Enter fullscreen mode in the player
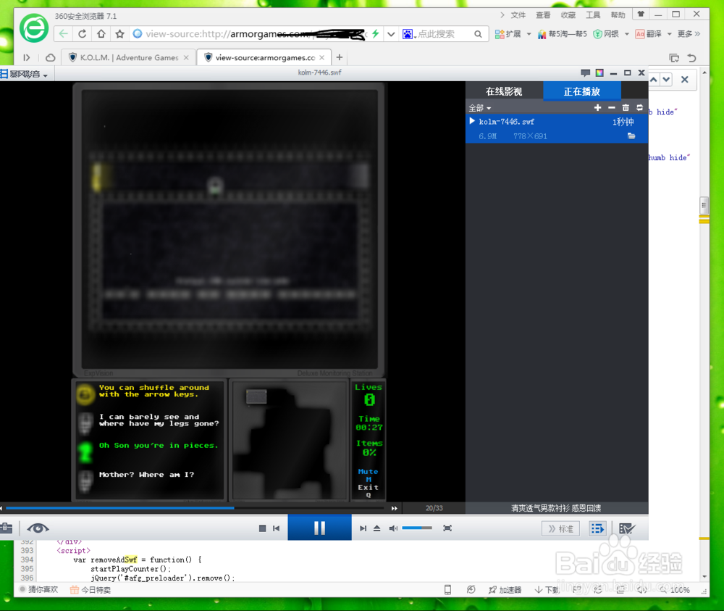 (x=447, y=528)
